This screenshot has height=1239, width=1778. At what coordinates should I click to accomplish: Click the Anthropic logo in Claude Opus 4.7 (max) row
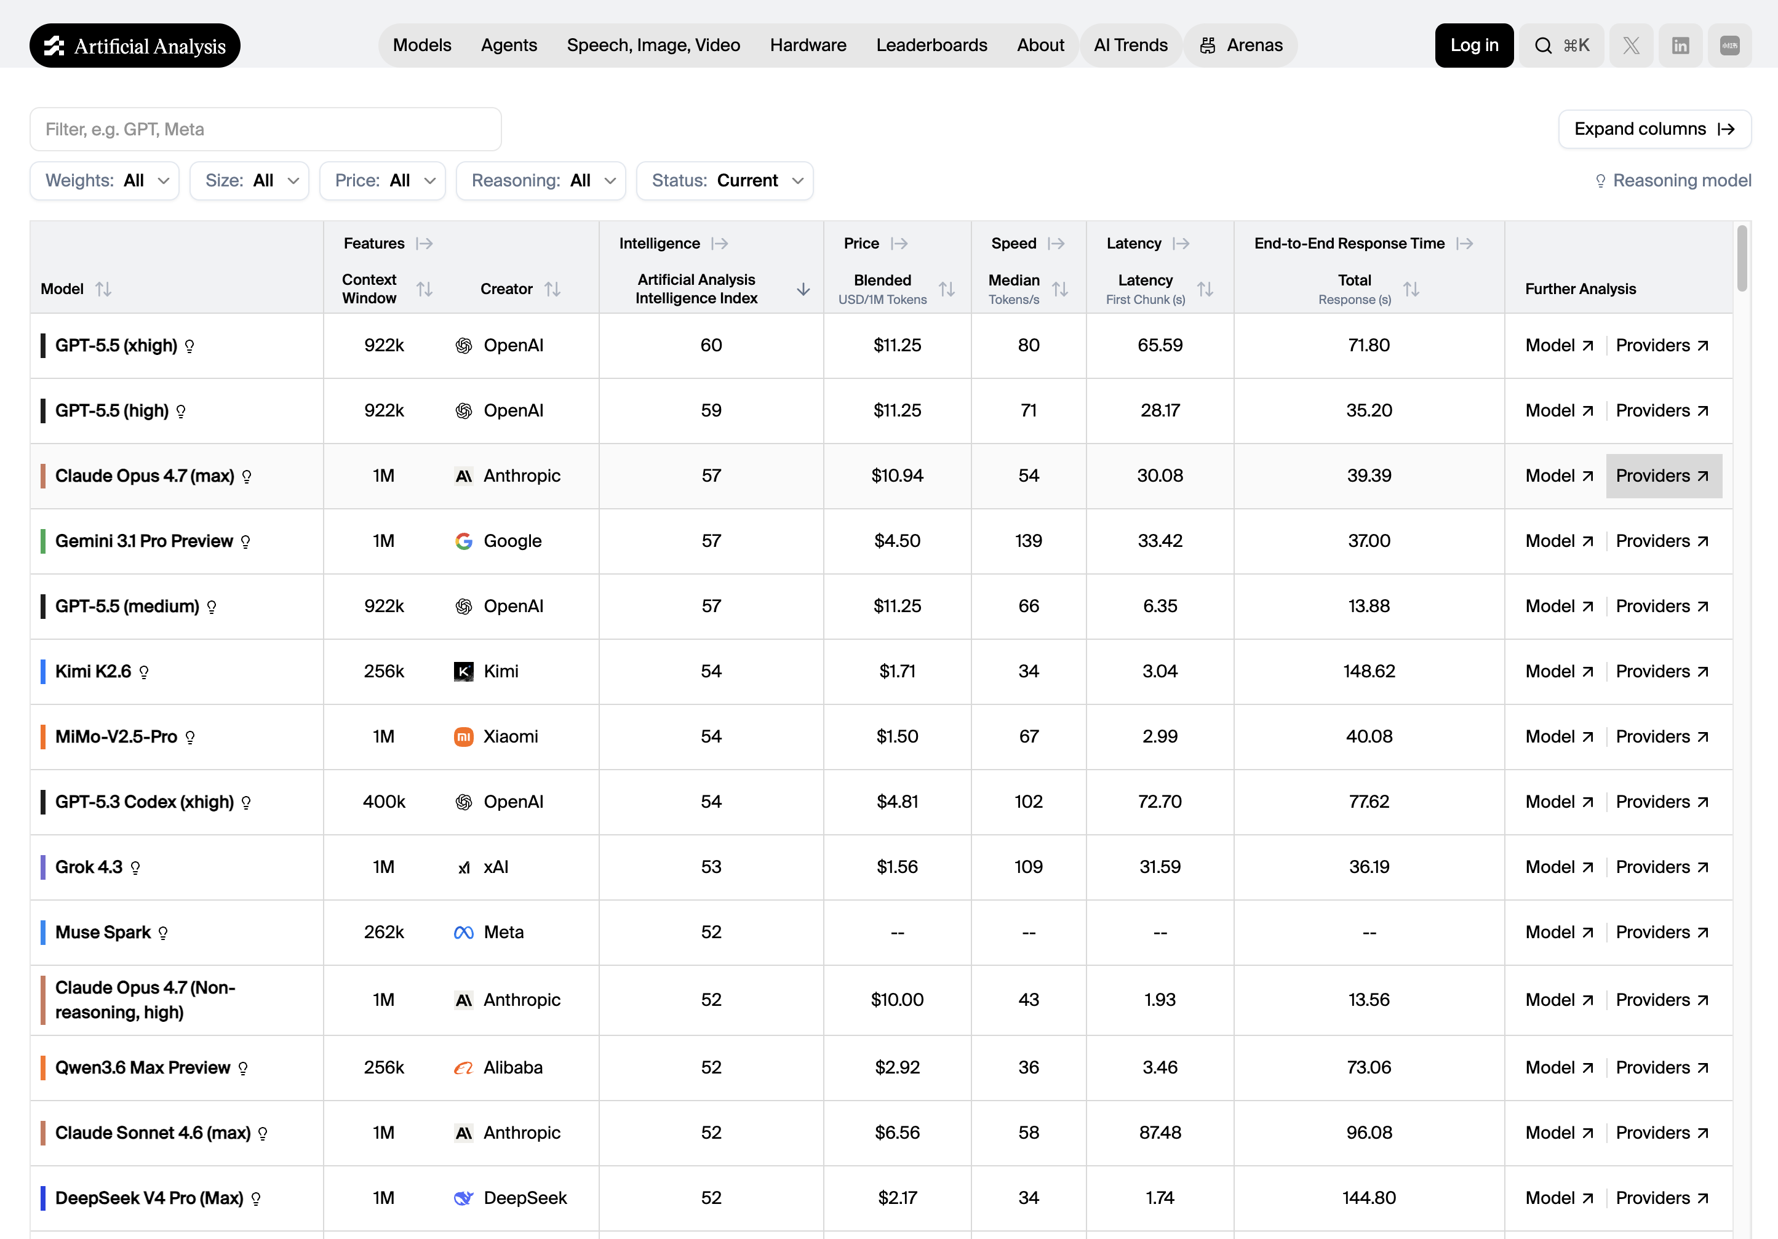pos(463,476)
